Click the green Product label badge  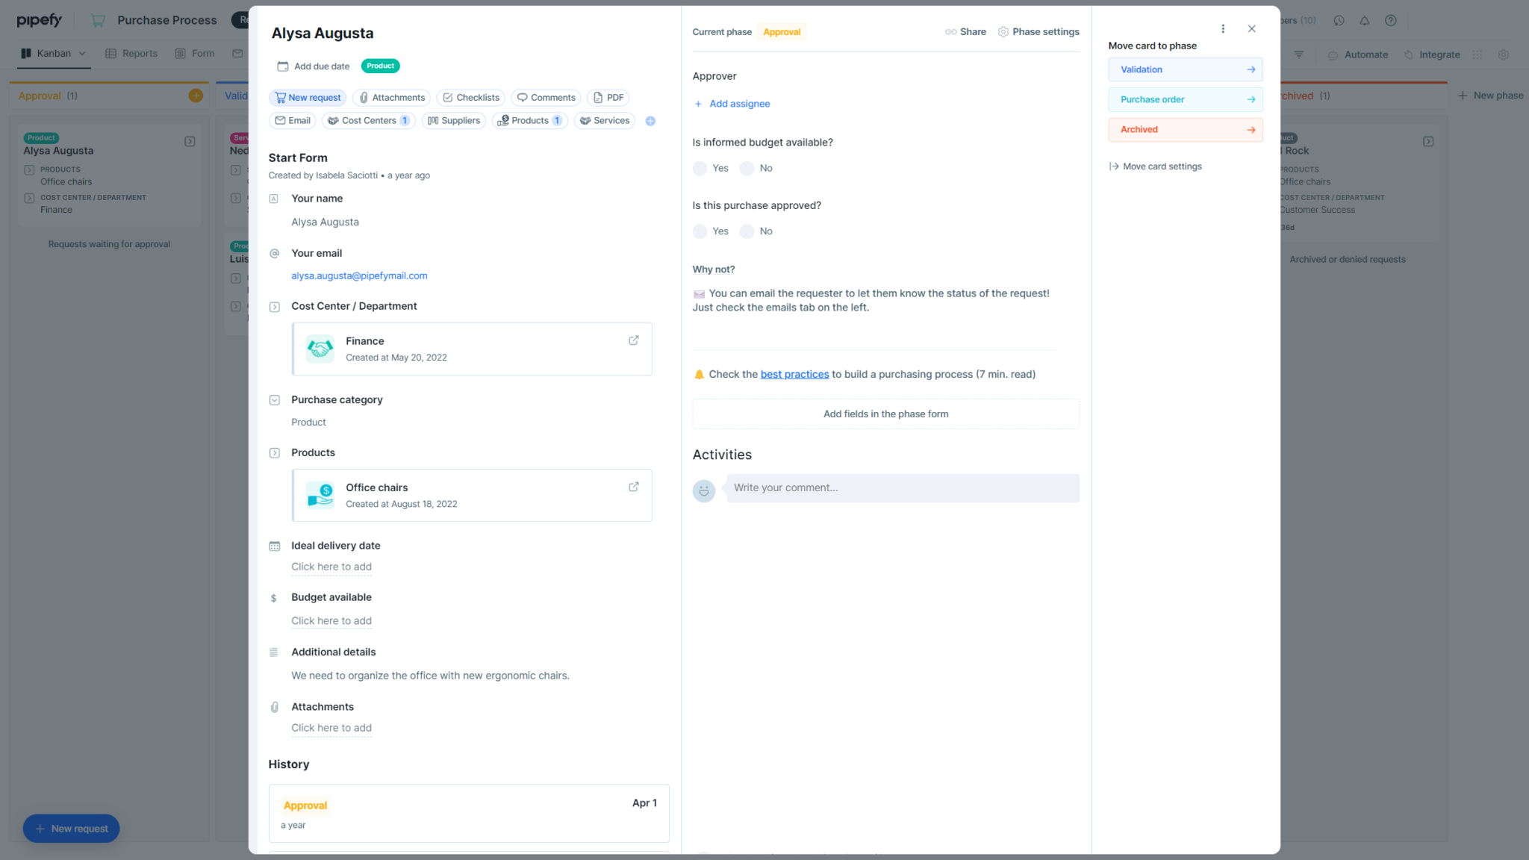(380, 66)
